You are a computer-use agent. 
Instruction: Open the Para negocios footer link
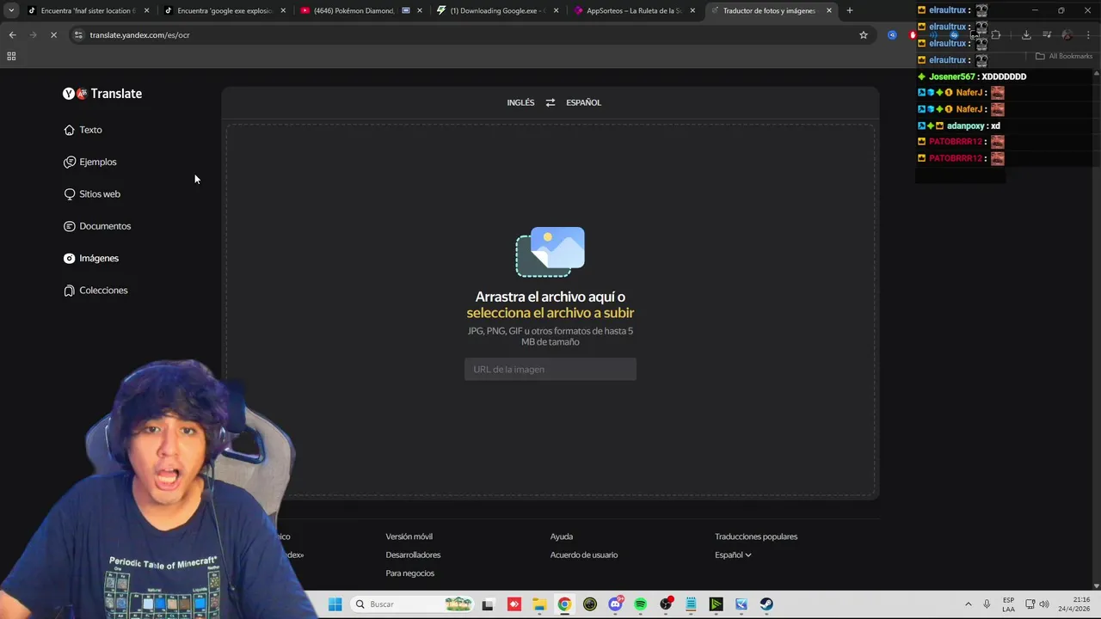410,573
